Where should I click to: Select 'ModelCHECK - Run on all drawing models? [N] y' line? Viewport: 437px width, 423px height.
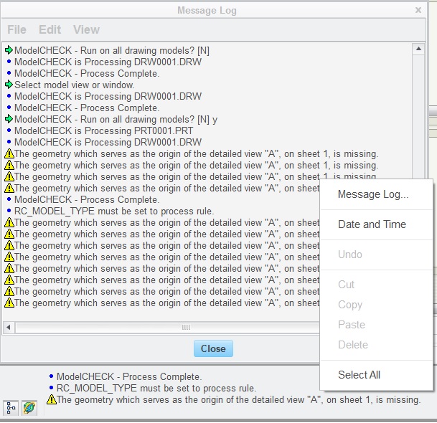[x=116, y=119]
